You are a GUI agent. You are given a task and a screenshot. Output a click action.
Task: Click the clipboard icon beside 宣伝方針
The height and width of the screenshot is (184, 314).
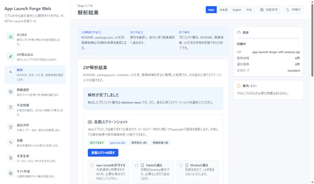click(x=11, y=127)
